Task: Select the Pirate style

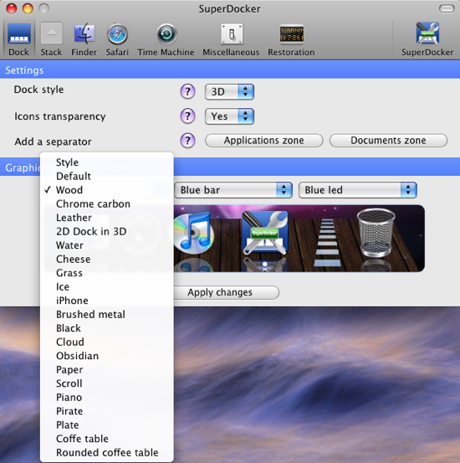Action: pyautogui.click(x=107, y=411)
